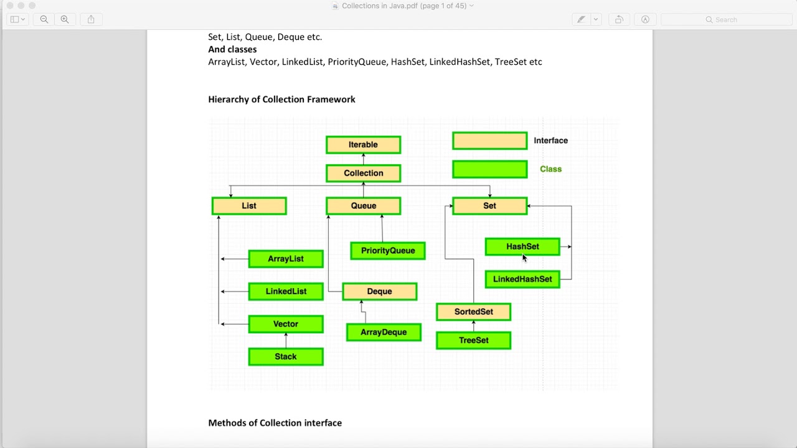The image size is (797, 448).
Task: Select the Highlight pen tool
Action: click(581, 19)
